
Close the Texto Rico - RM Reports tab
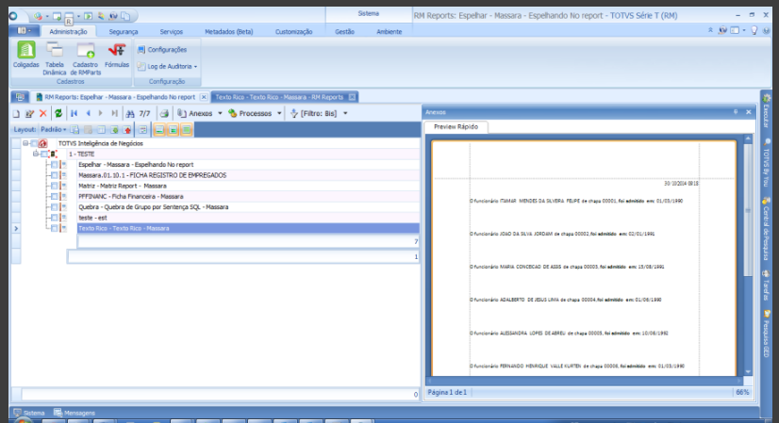coord(352,97)
